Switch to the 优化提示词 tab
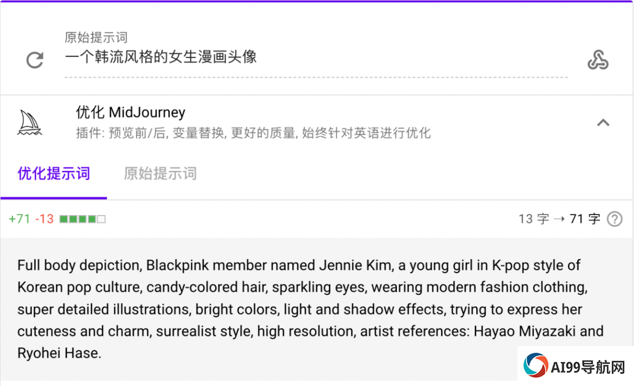Image resolution: width=635 pixels, height=386 pixels. coord(54,173)
